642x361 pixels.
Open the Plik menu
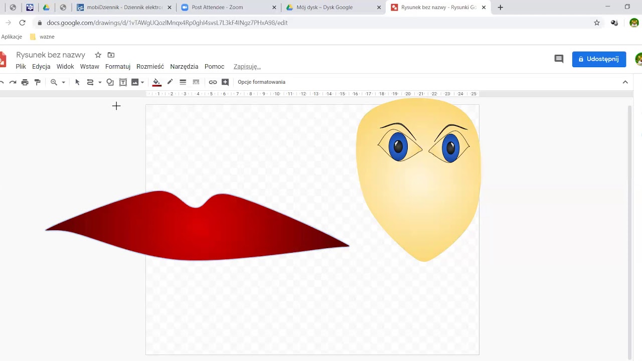click(x=21, y=67)
